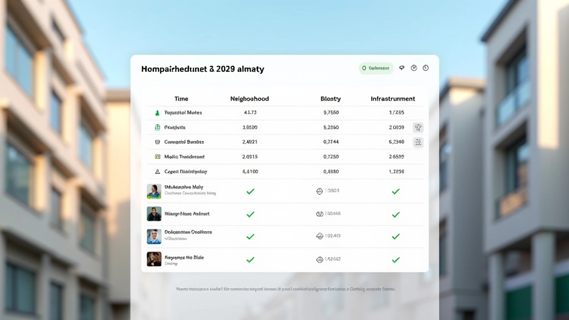This screenshot has width=569, height=320.
Task: Click the icon immediately right of the green pill
Action: tap(402, 68)
